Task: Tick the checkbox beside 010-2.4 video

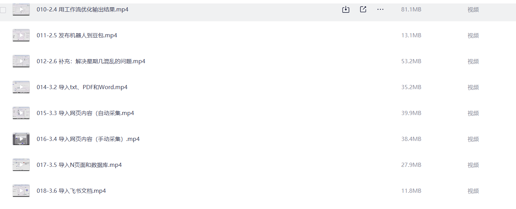Action: [x=3, y=10]
